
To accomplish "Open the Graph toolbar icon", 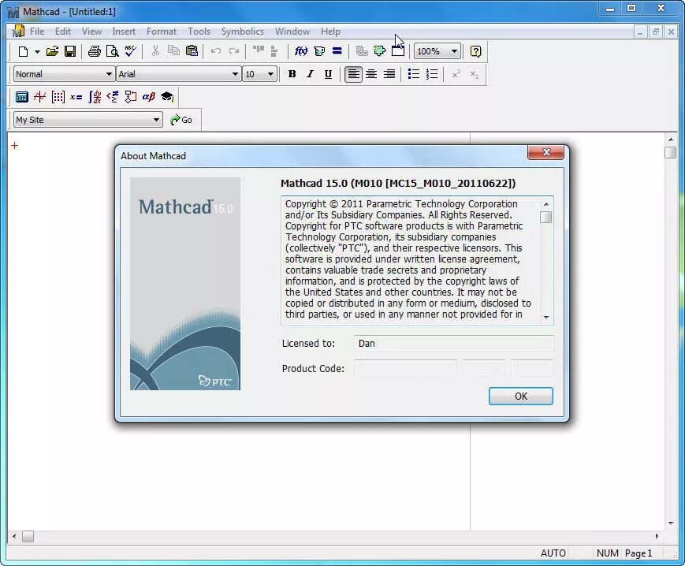I will click(x=39, y=96).
